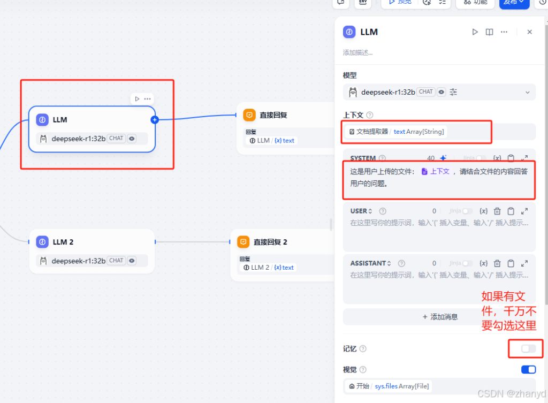Copy the ASSISTANT prompt with clipboard icon
The image size is (548, 403).
tap(511, 263)
